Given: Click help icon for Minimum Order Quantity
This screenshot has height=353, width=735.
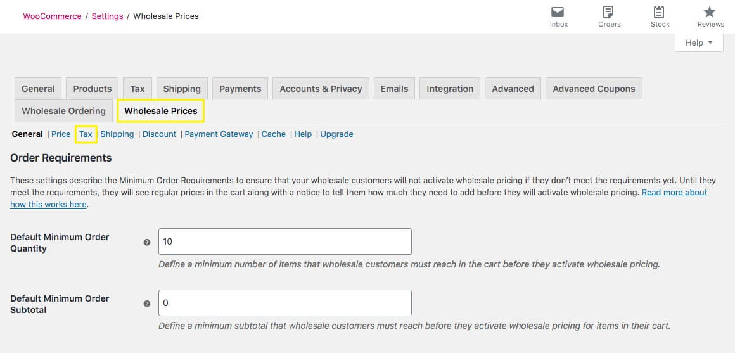Looking at the screenshot, I should tap(147, 242).
